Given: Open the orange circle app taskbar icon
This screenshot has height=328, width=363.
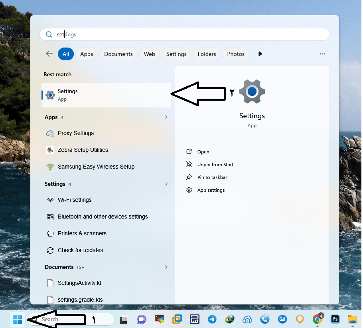Looking at the screenshot, I should click(x=300, y=319).
